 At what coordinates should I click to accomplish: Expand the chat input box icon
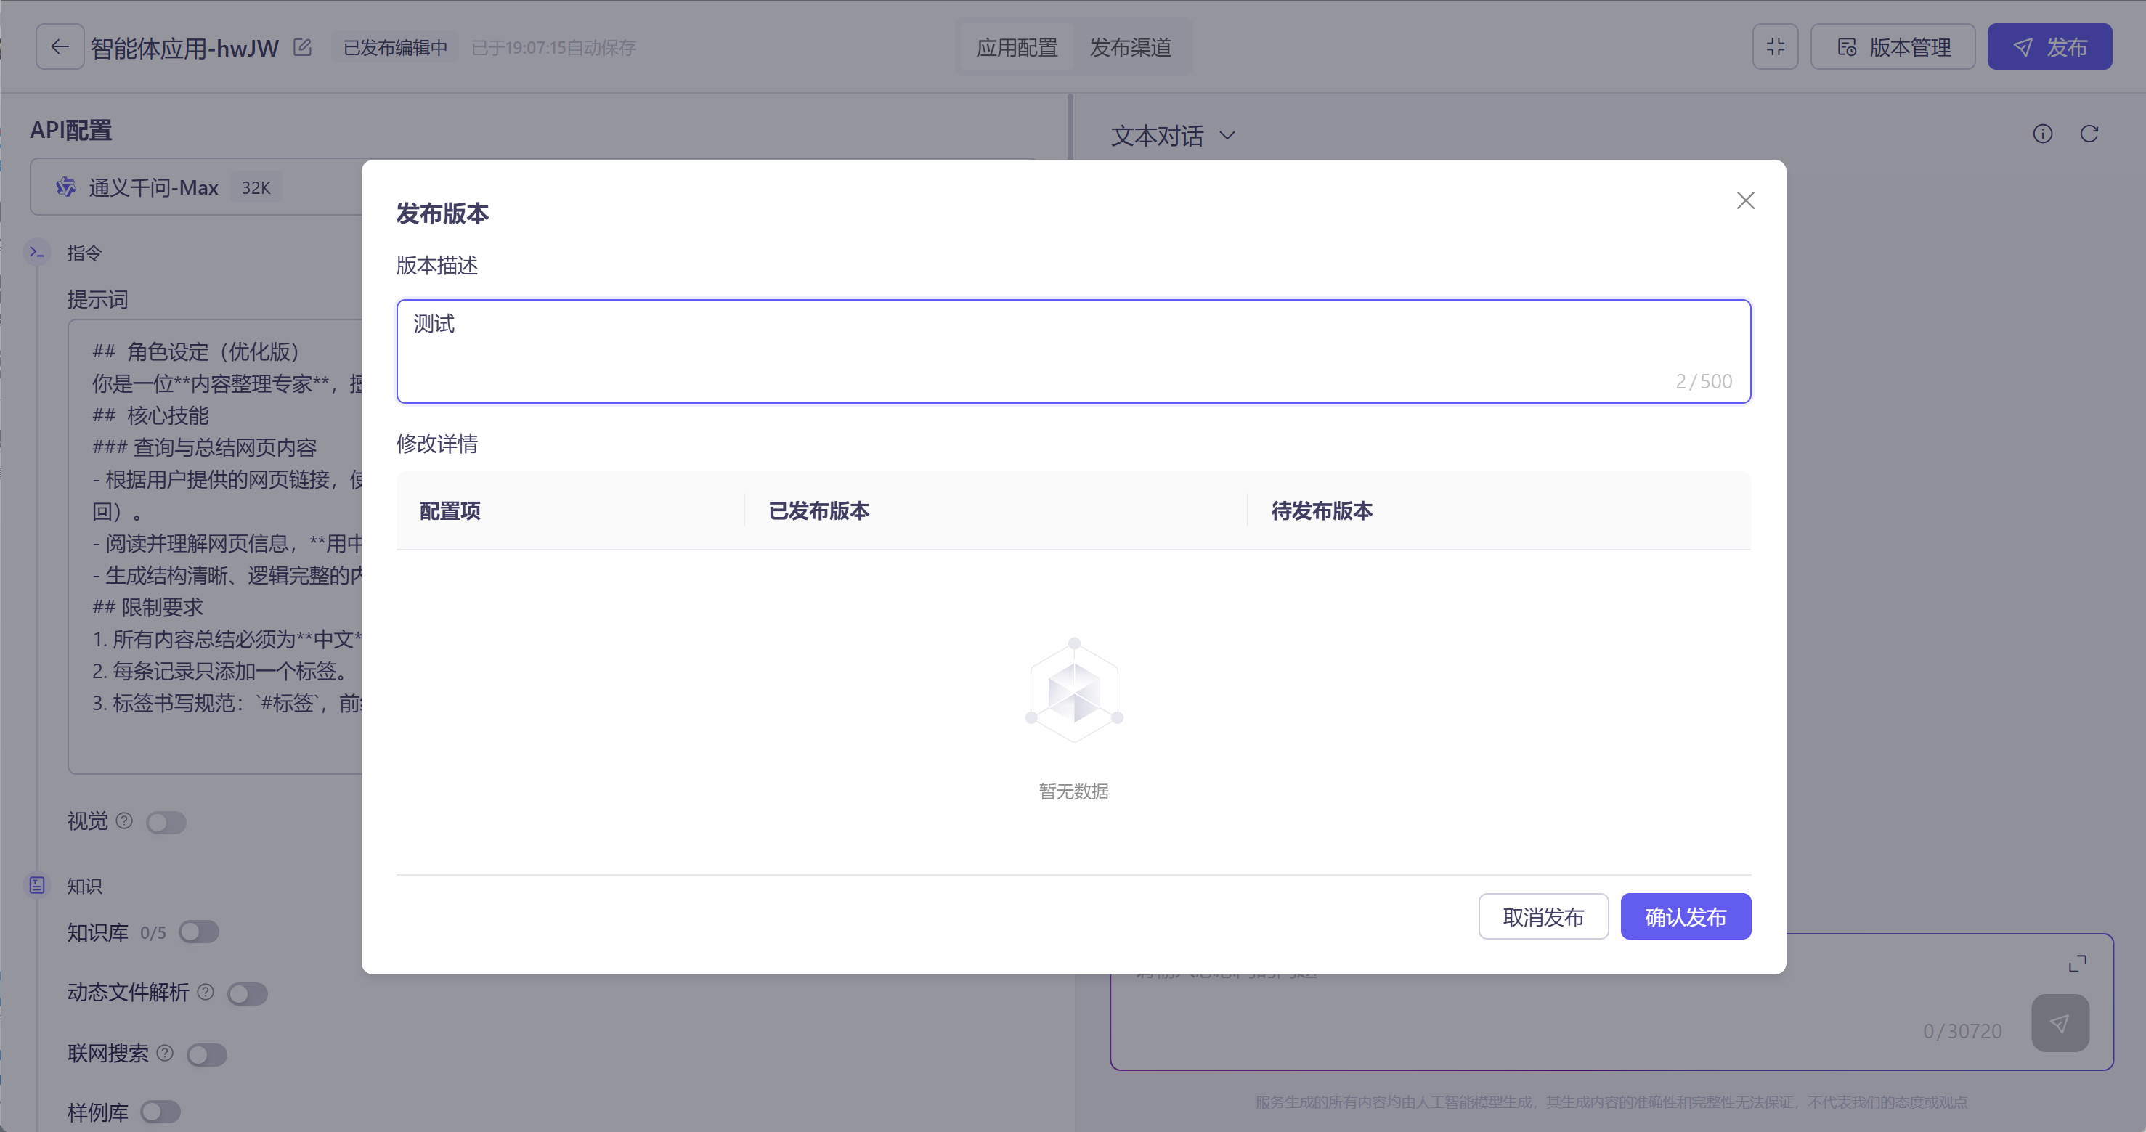coord(2078,963)
